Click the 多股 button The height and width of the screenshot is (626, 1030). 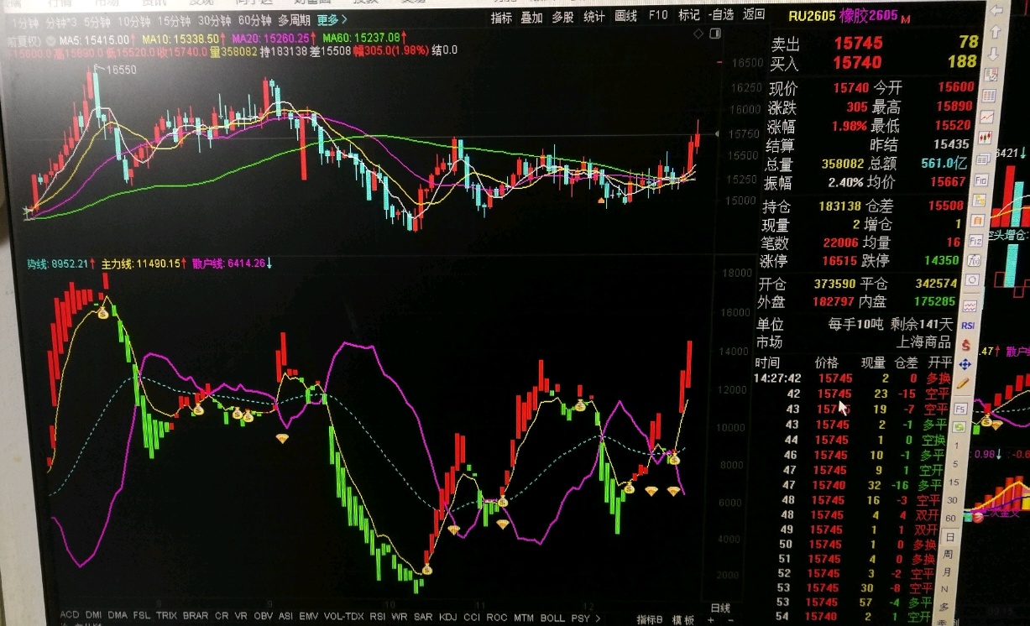pos(562,18)
